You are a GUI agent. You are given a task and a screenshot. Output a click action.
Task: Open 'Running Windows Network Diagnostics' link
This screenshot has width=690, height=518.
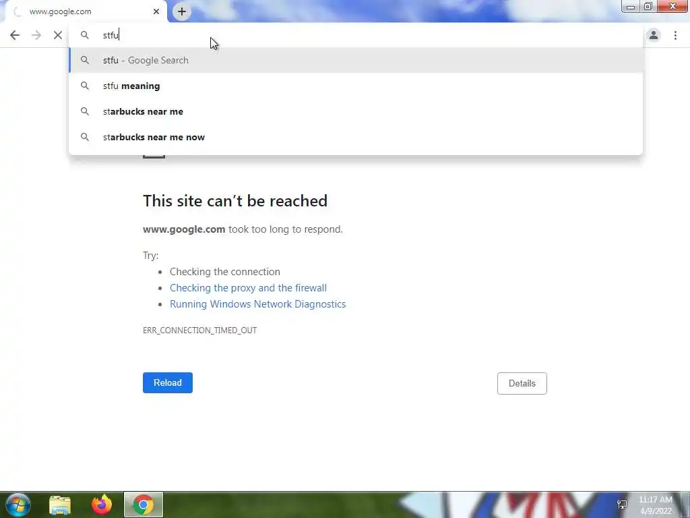point(258,304)
